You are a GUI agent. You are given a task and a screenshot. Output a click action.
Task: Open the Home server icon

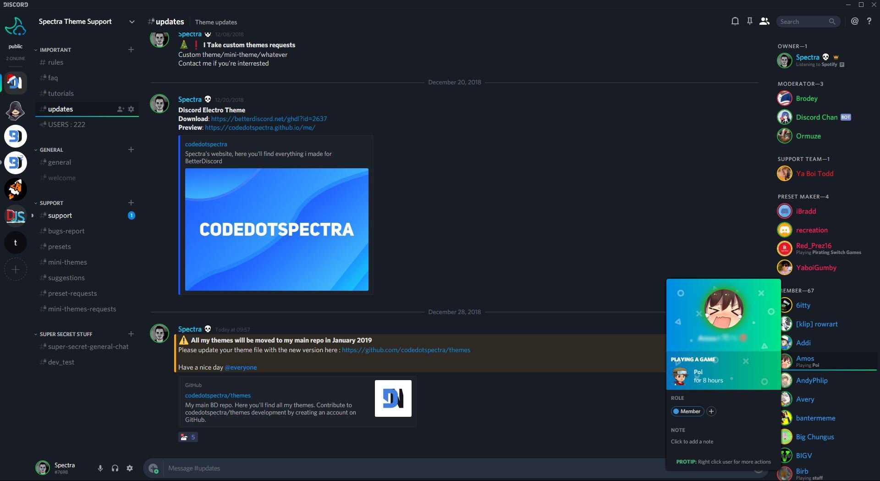click(16, 27)
